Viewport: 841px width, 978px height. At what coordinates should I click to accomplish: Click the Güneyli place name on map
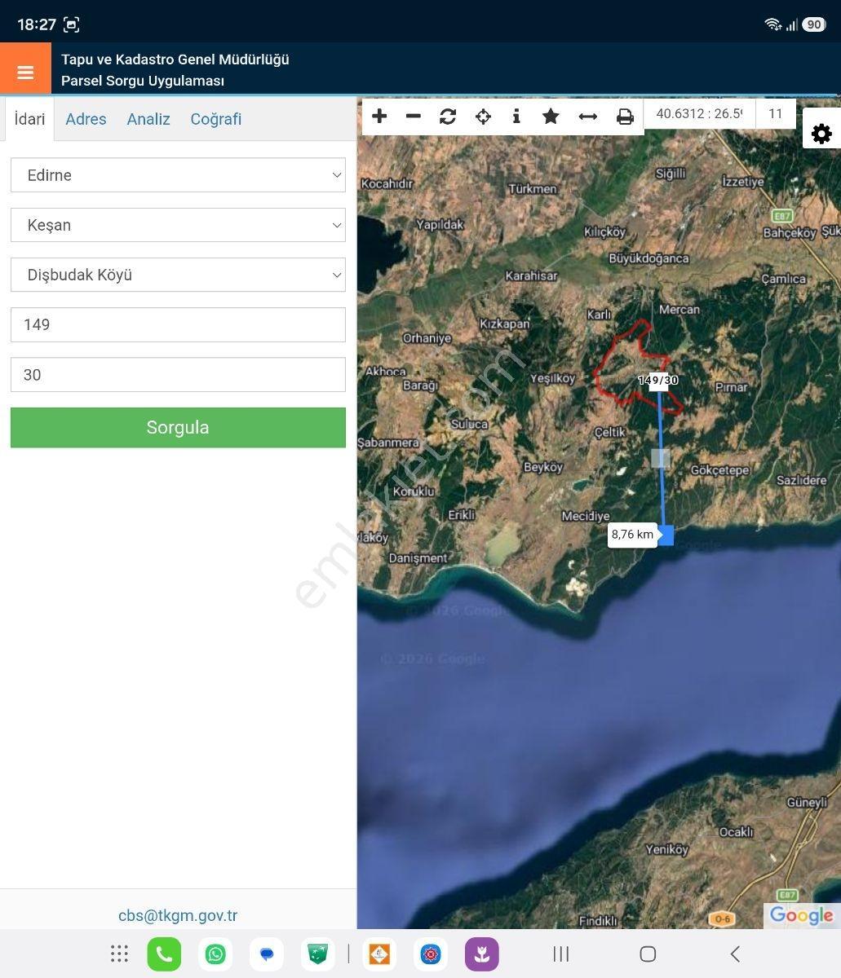(807, 803)
